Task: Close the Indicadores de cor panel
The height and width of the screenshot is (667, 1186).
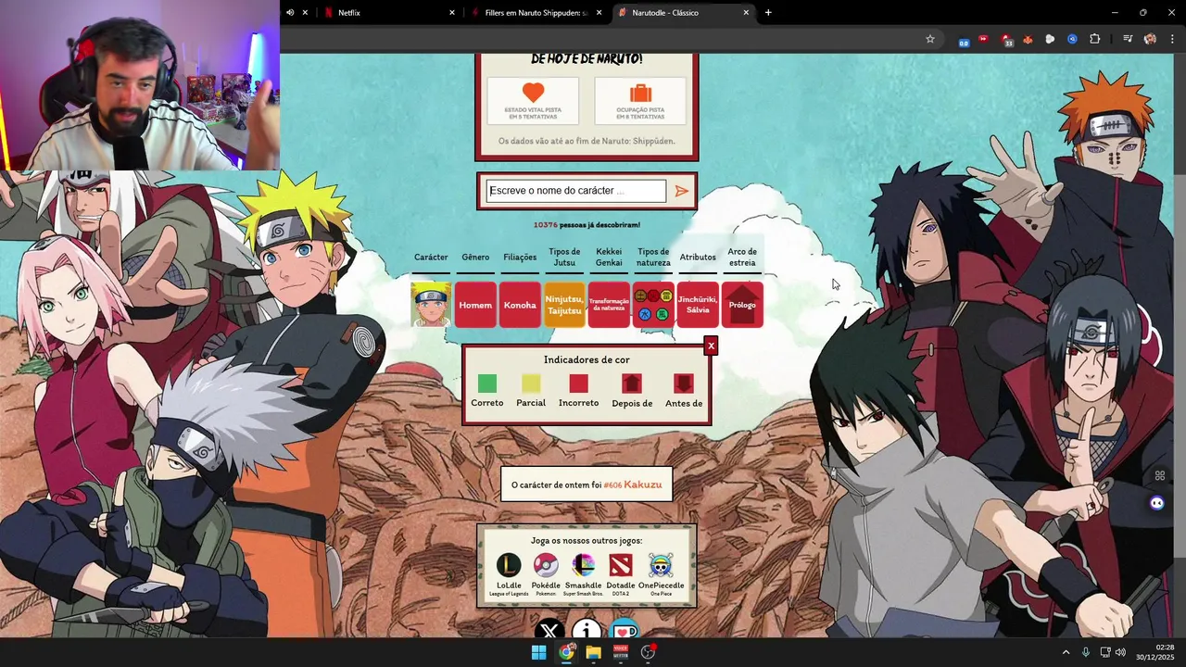Action: (x=711, y=346)
